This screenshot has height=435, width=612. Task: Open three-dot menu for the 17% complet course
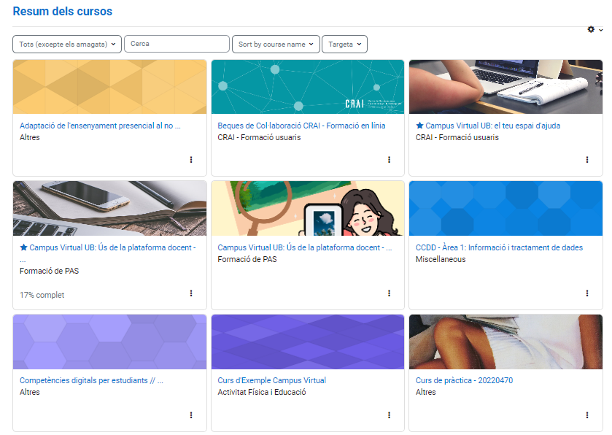191,293
